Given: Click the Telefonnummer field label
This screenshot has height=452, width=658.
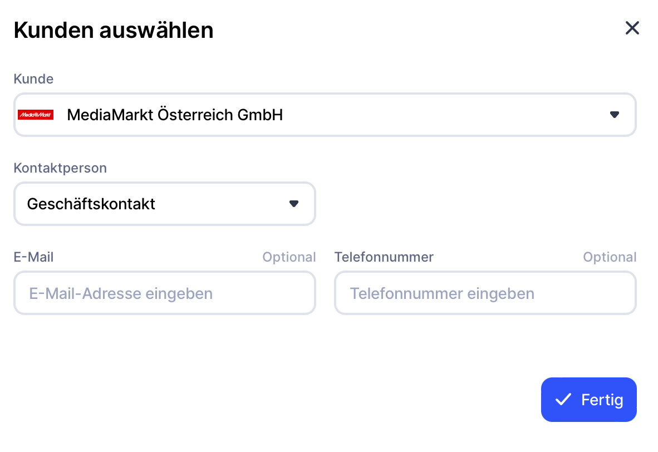Looking at the screenshot, I should (384, 257).
